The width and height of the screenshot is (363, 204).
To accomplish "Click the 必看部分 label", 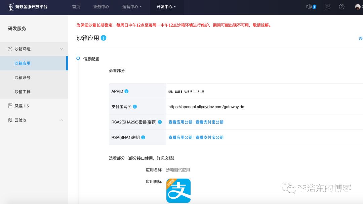I will (117, 70).
